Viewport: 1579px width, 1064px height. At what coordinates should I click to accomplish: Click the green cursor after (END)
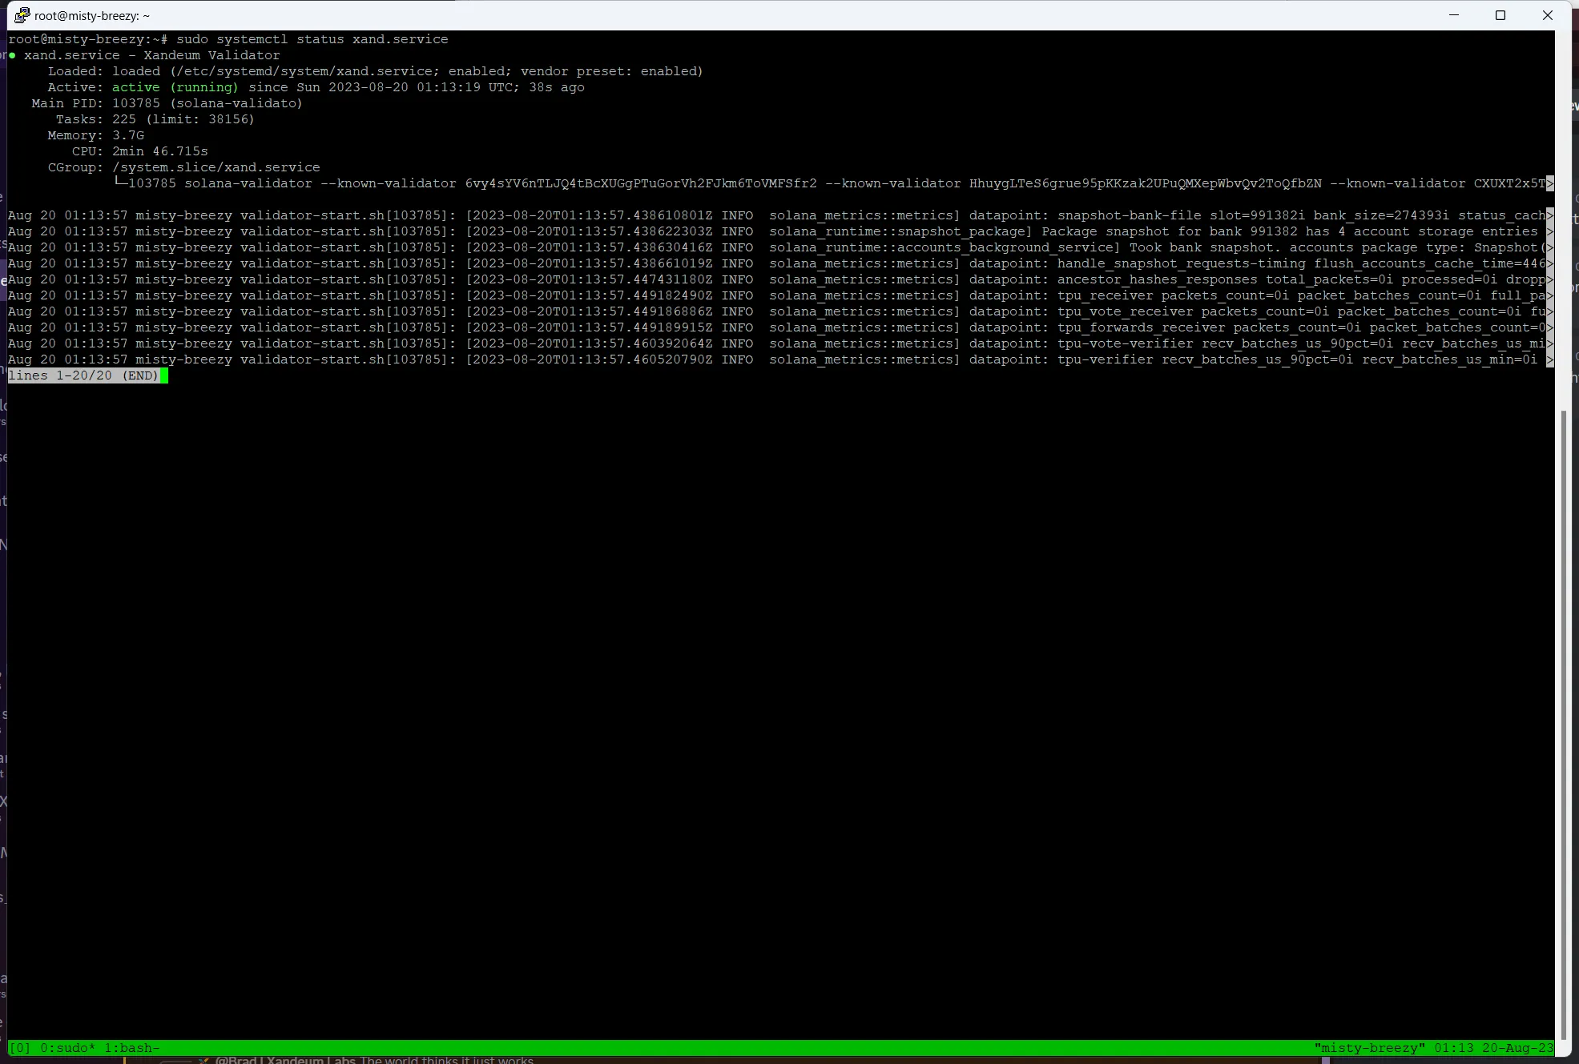coord(164,375)
